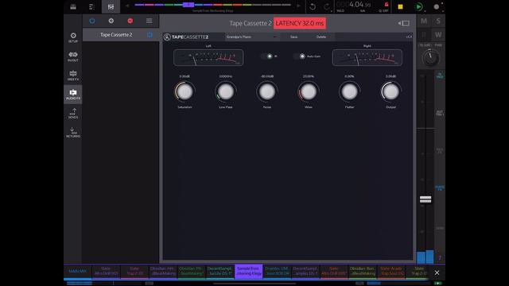
Task: Click the Low Pass knob
Action: click(x=226, y=92)
